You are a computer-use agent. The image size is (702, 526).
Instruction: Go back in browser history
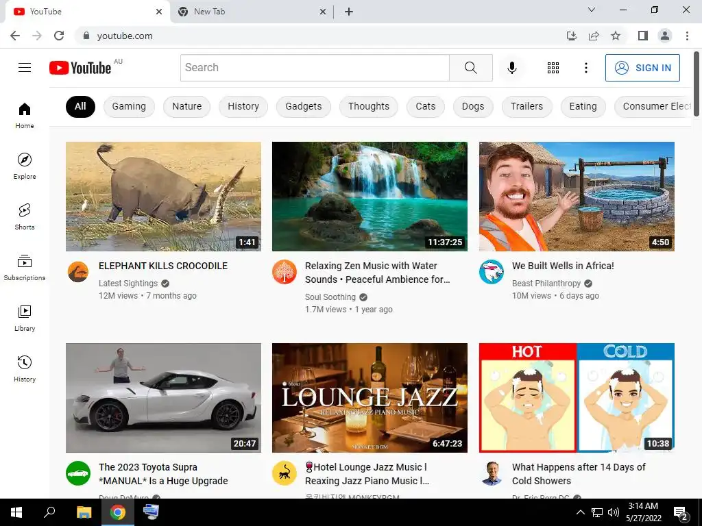15,36
